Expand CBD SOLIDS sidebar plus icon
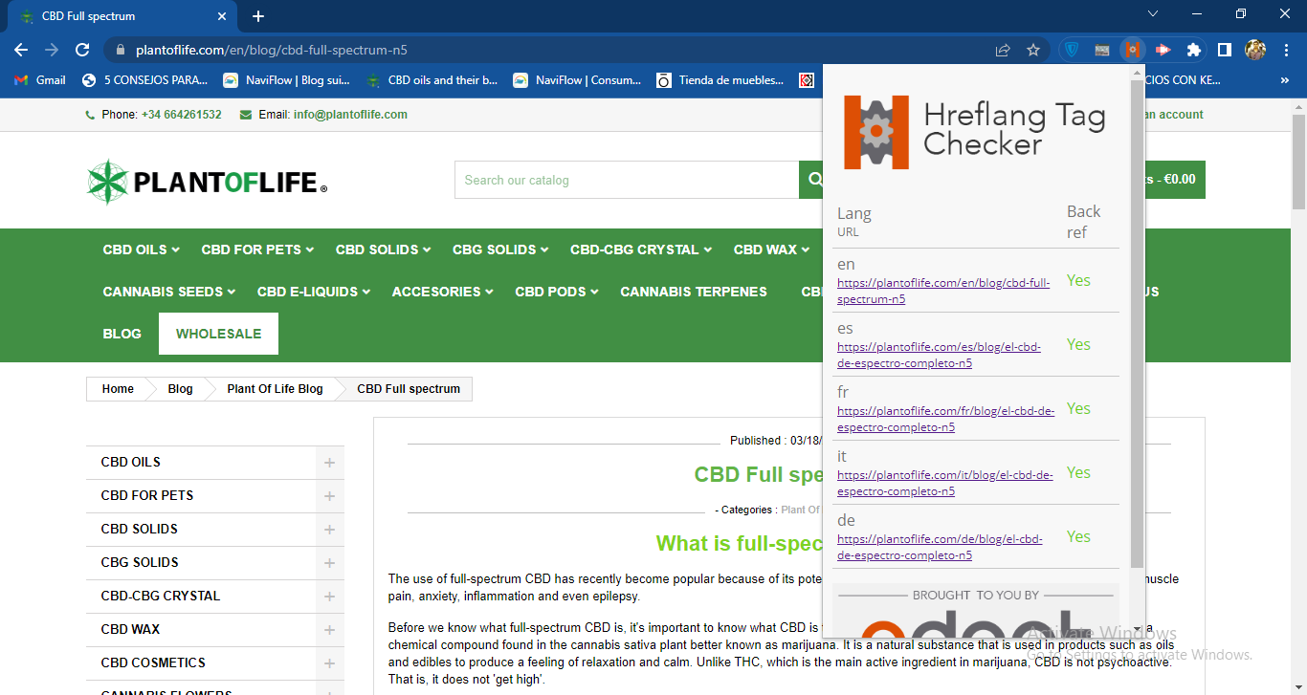Viewport: 1307px width, 695px height. pos(329,530)
